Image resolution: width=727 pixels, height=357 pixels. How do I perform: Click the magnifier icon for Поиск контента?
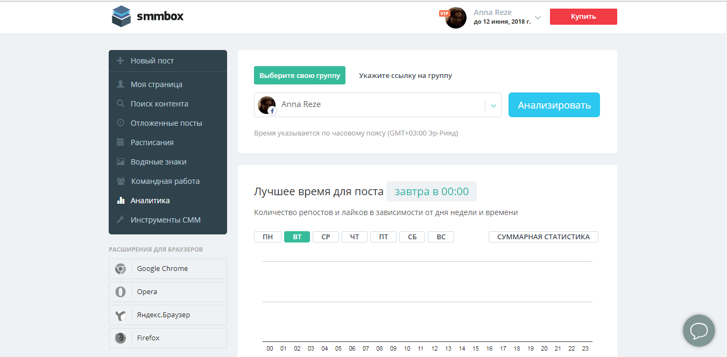tap(119, 103)
